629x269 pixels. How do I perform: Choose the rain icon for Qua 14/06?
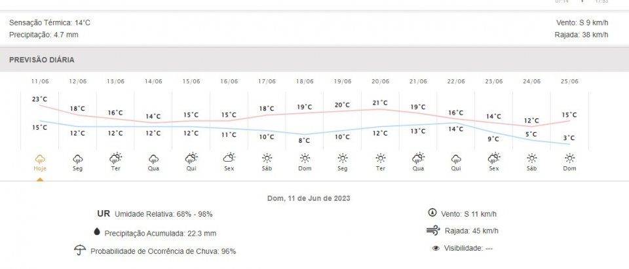(153, 158)
